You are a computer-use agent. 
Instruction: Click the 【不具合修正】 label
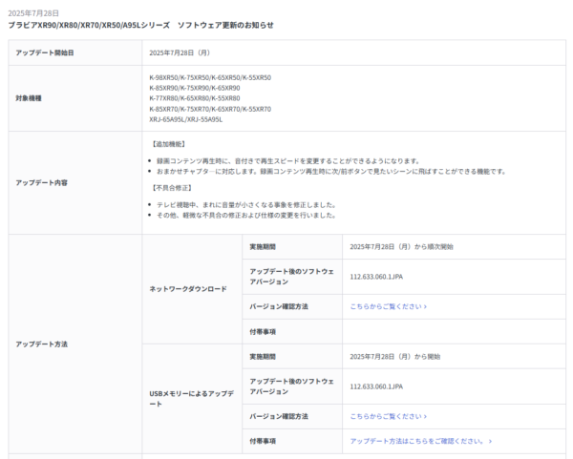click(172, 188)
